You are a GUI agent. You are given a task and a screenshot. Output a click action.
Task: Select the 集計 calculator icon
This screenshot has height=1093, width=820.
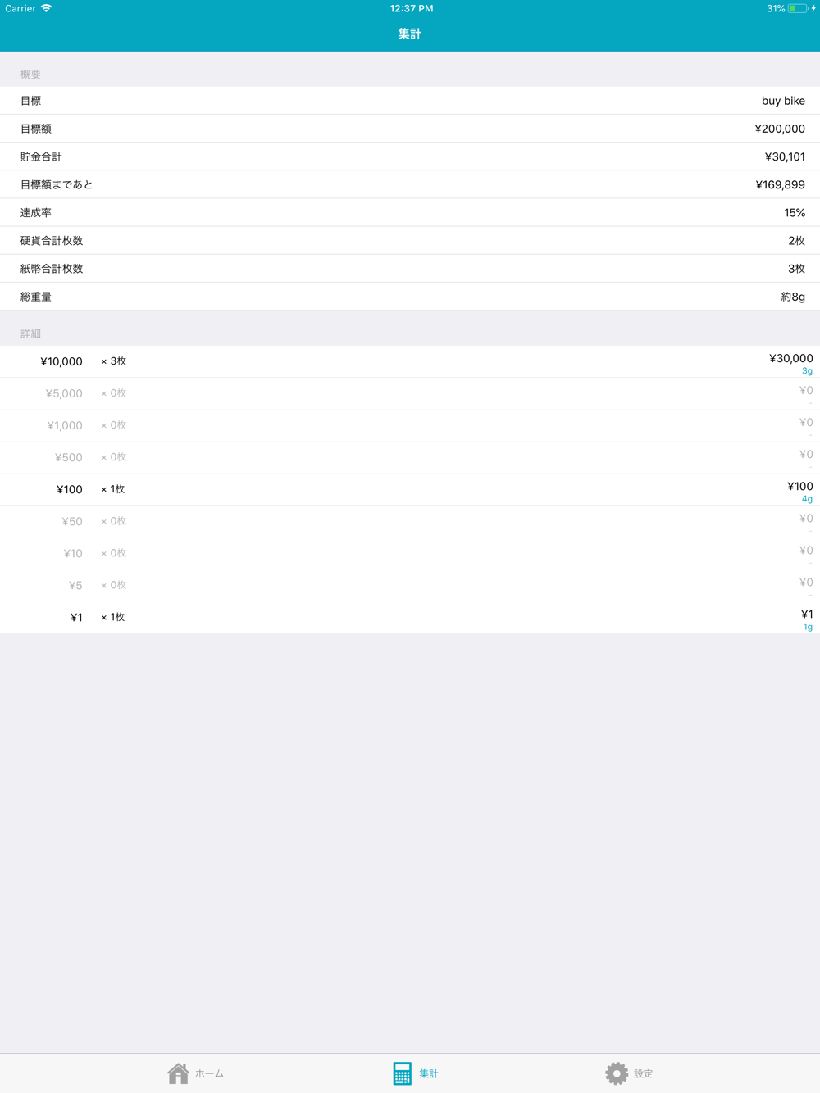pos(402,1073)
